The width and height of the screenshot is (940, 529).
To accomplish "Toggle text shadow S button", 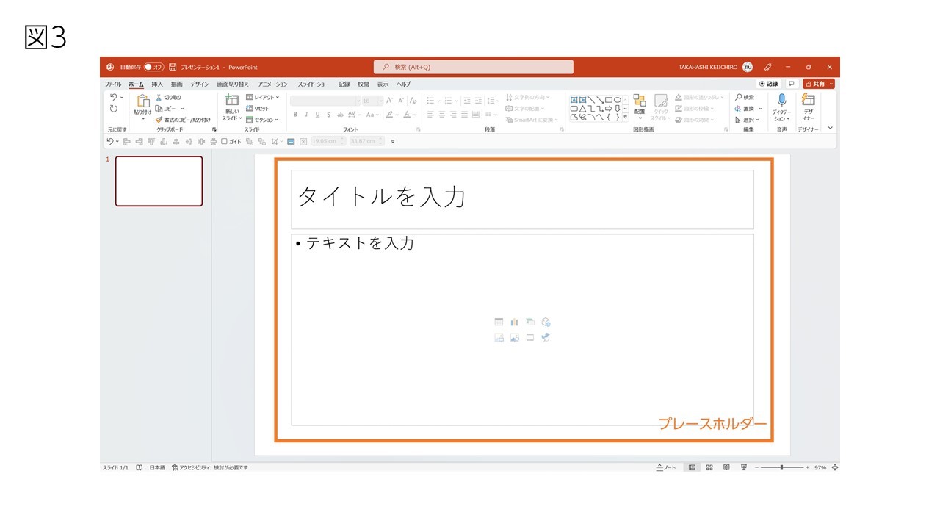I will 329,115.
